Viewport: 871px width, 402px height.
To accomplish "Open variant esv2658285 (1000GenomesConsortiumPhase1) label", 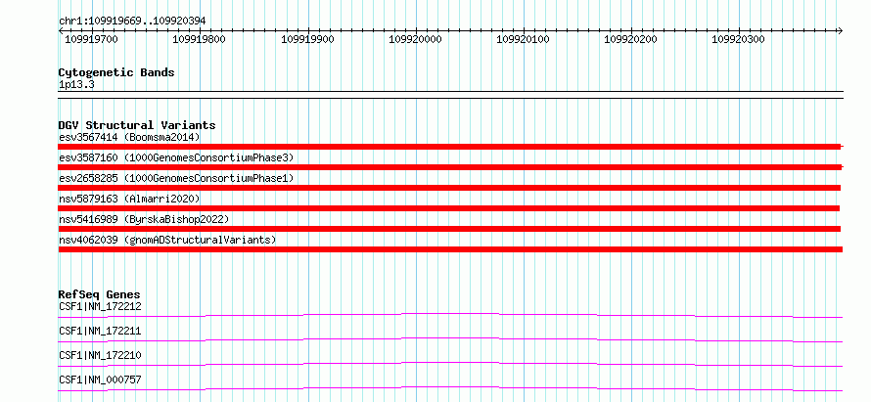I will pos(176,178).
